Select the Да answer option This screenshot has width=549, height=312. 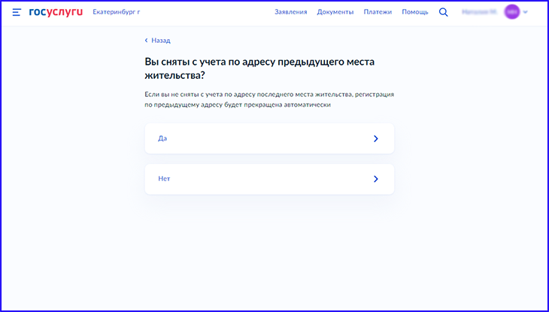coord(269,138)
